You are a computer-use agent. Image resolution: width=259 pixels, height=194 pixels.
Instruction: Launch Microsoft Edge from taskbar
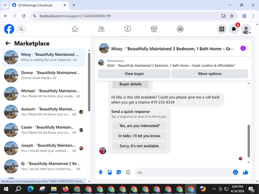click(x=31, y=189)
